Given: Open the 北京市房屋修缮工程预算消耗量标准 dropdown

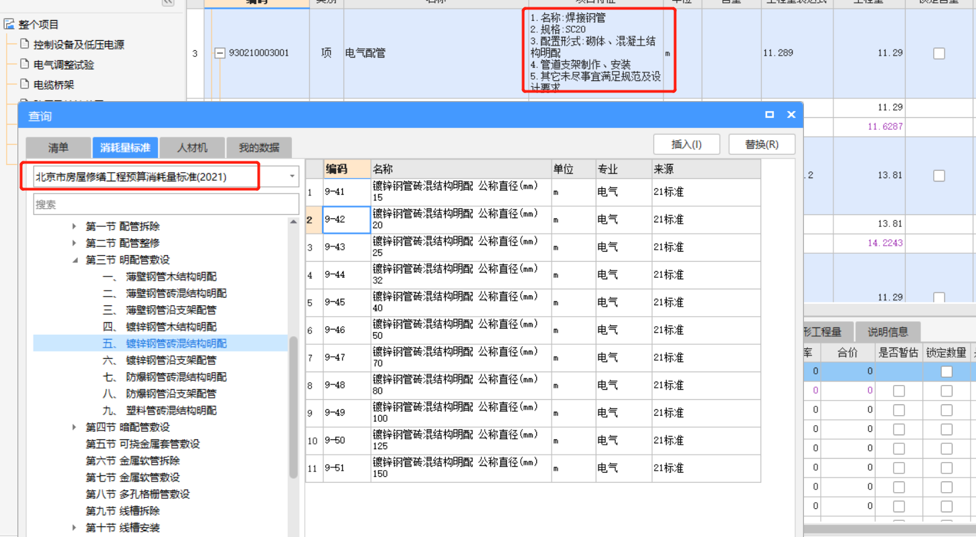Looking at the screenshot, I should pos(292,177).
